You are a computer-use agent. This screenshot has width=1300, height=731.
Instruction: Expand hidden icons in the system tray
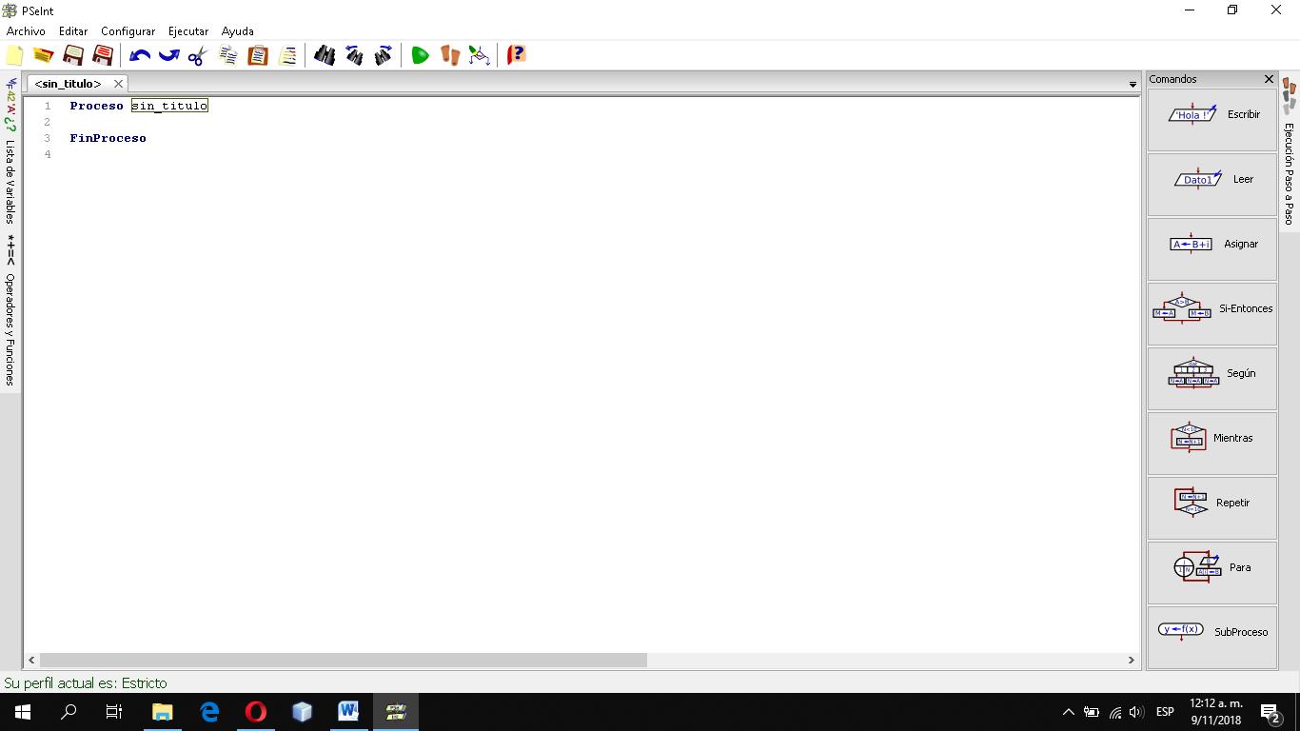coord(1068,711)
